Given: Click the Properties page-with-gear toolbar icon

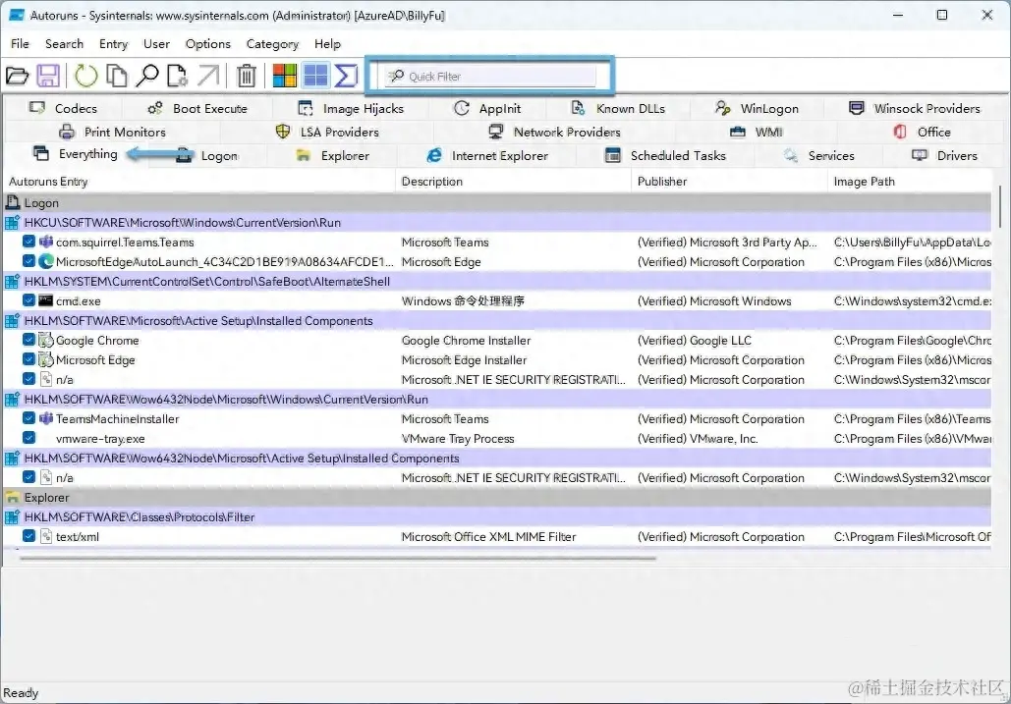Looking at the screenshot, I should [x=177, y=76].
